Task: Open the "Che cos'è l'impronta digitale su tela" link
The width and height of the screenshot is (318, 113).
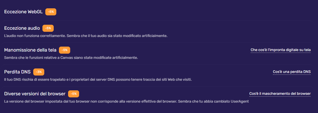Action: [281, 50]
